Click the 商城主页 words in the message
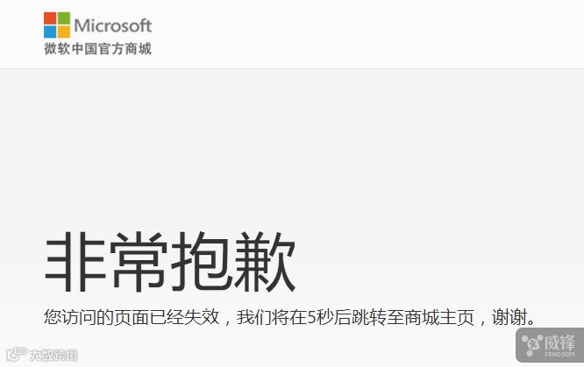 438,317
